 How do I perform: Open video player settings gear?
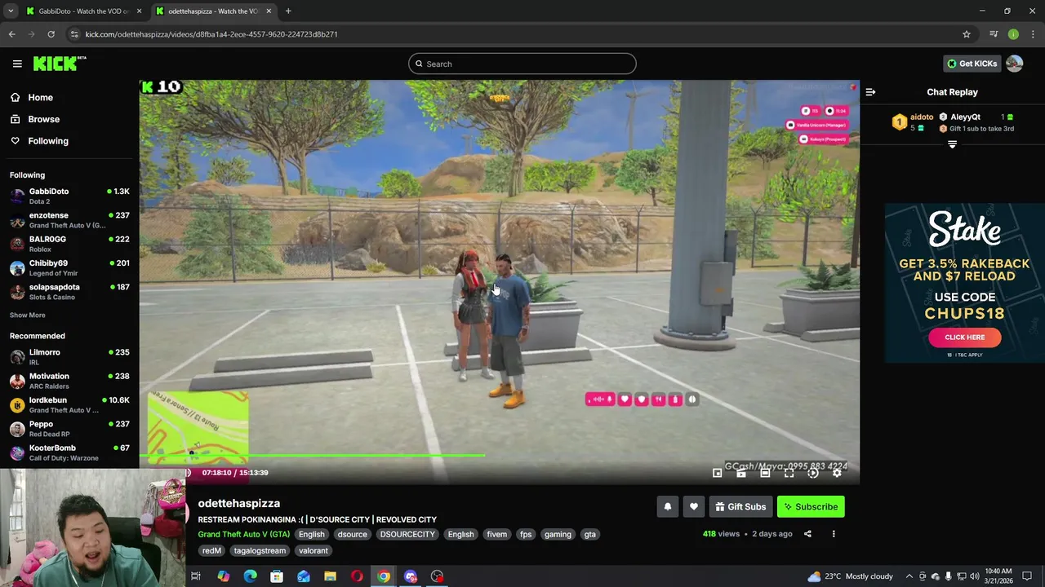837,473
